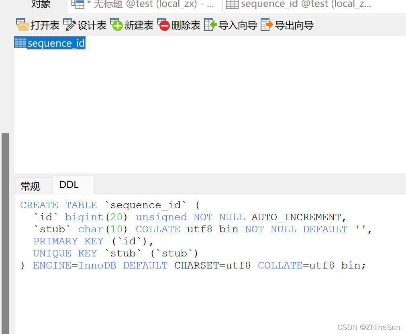
Task: Click the New Table (新建表) green plus icon
Action: tap(116, 25)
